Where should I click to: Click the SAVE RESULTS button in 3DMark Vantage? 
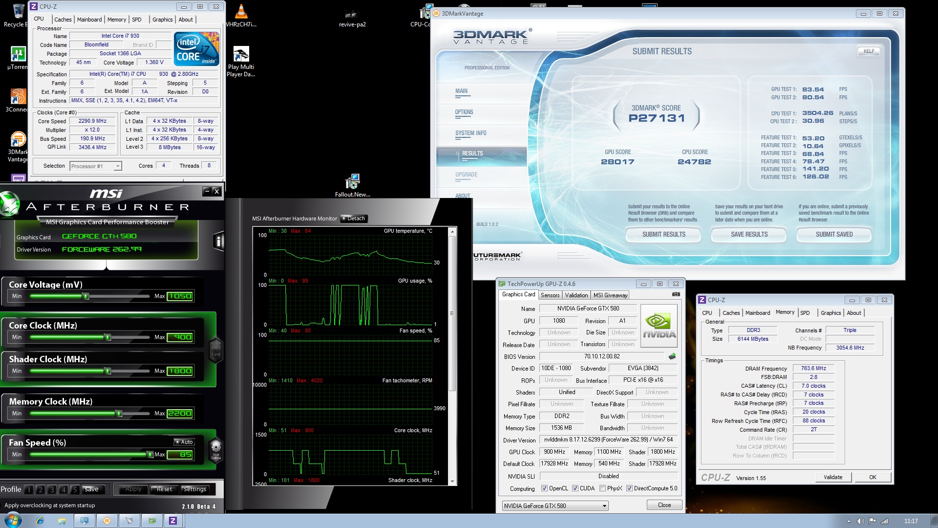click(x=748, y=235)
